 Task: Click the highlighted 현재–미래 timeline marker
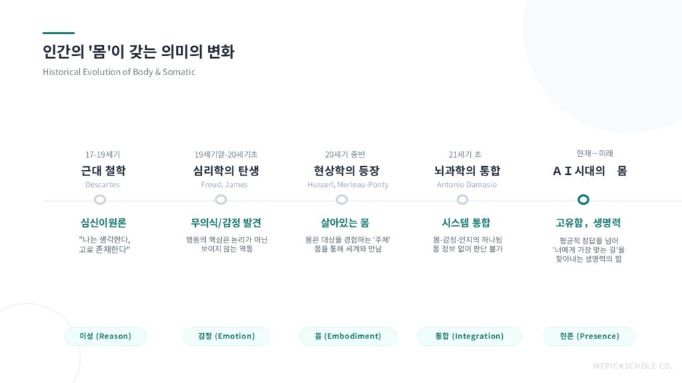tap(583, 199)
